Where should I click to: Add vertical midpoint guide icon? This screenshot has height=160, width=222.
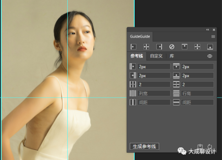tap(146, 47)
